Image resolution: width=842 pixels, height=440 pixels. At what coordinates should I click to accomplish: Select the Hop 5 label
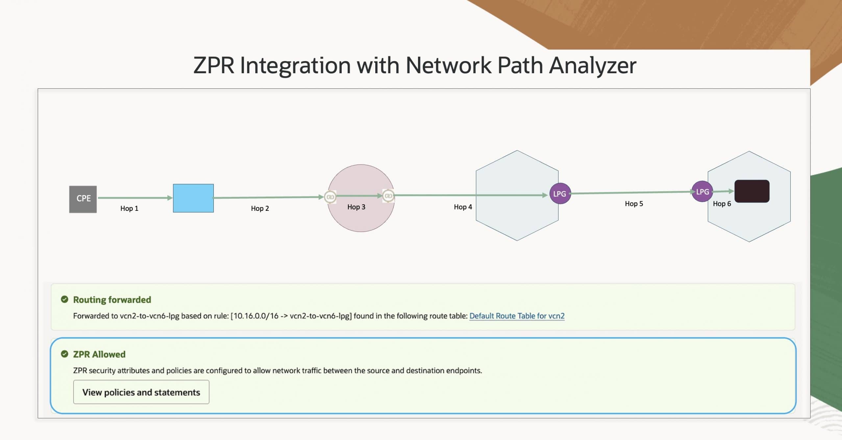(x=634, y=204)
